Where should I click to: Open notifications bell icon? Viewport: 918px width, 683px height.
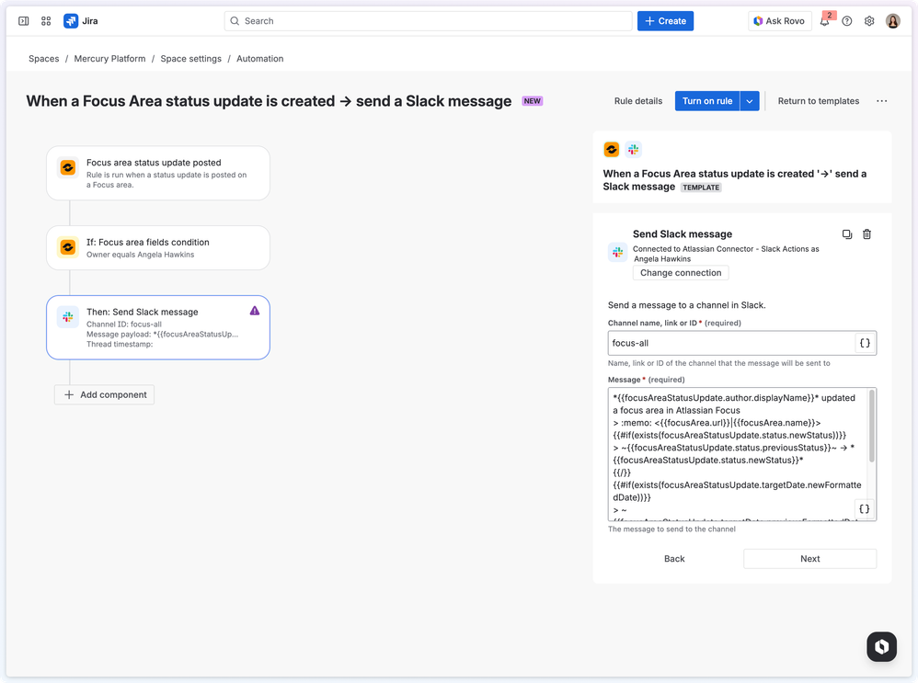pos(825,21)
